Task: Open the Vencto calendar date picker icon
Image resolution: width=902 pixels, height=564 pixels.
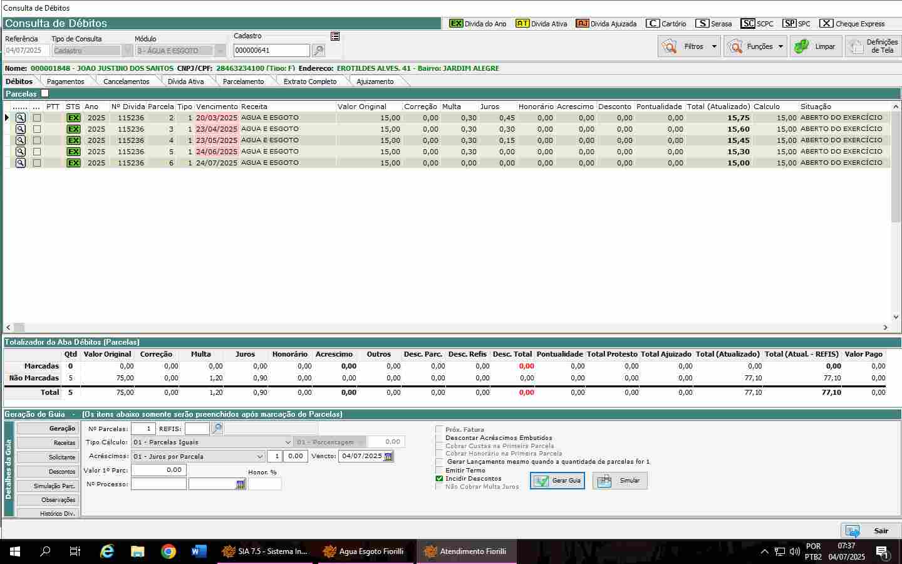Action: pyautogui.click(x=388, y=456)
